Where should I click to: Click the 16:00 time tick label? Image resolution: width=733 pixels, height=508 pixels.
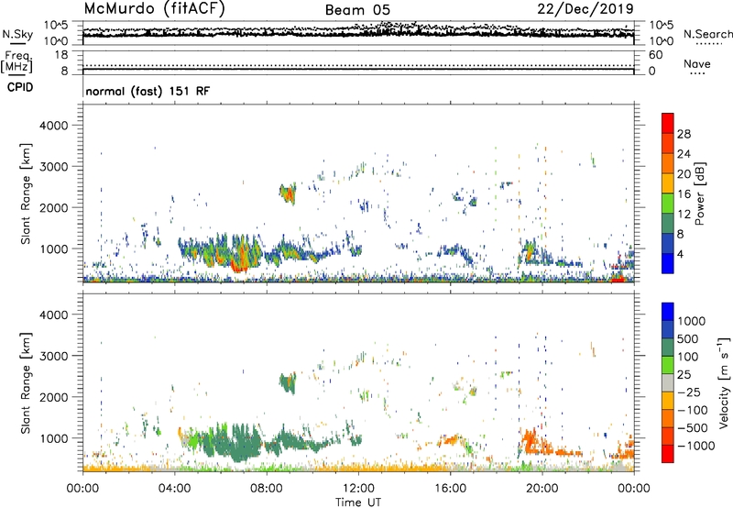(x=450, y=489)
